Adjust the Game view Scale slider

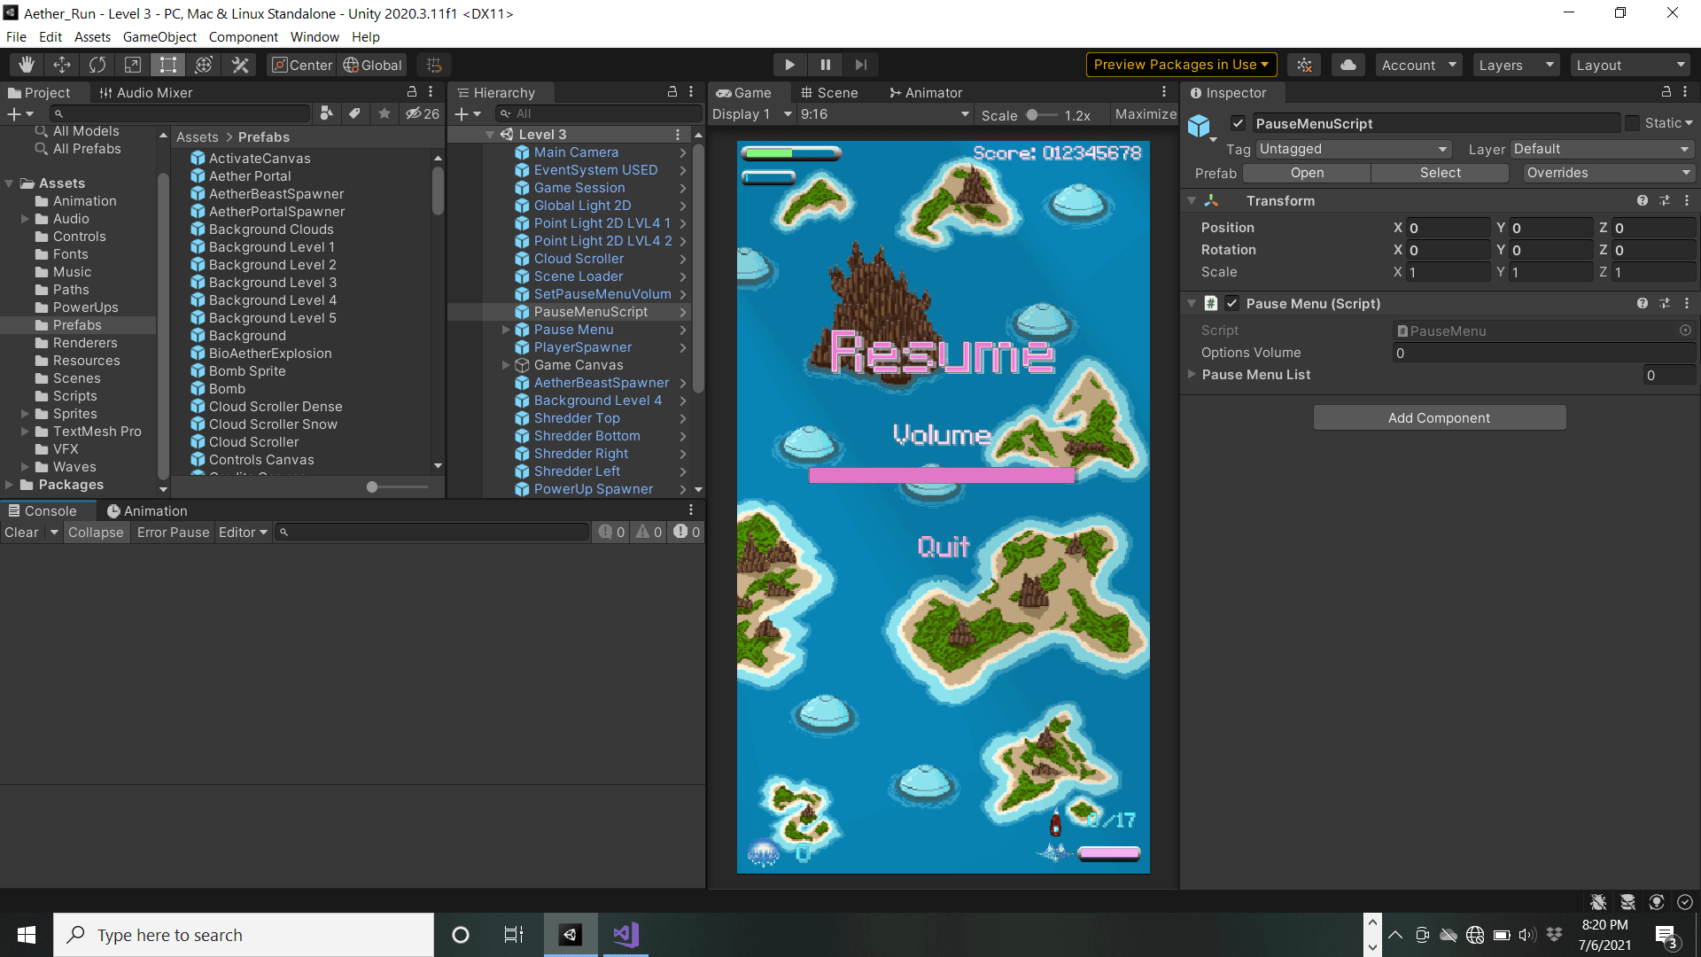(1033, 115)
